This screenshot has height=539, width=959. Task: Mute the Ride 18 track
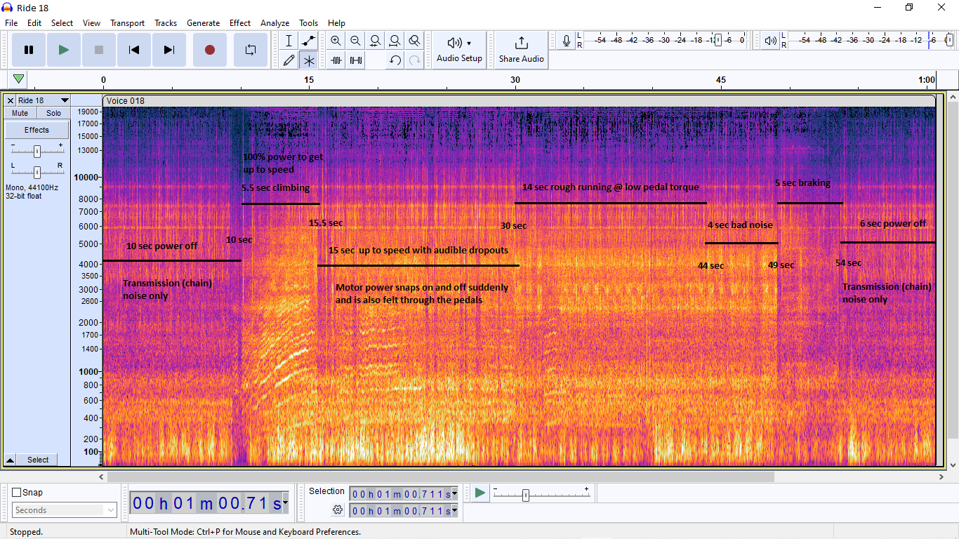pos(20,113)
